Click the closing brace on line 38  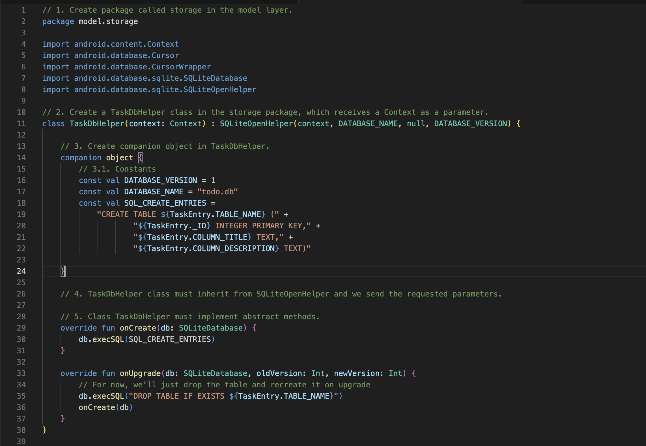coord(44,429)
